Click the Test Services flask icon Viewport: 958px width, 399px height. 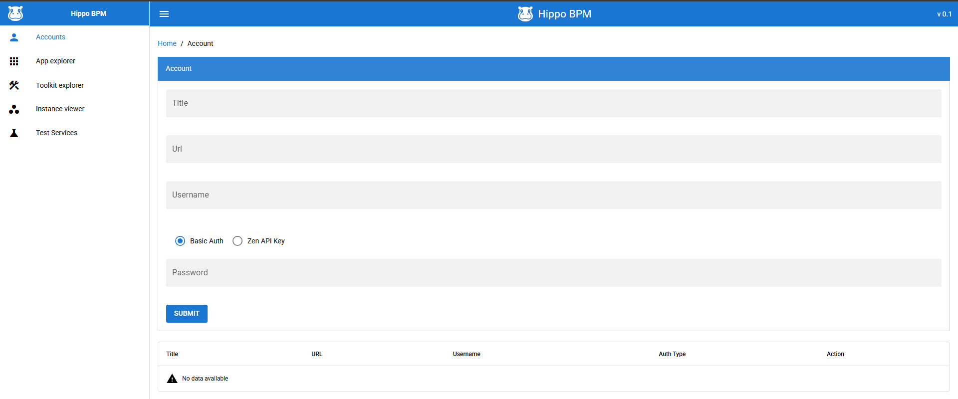[14, 133]
